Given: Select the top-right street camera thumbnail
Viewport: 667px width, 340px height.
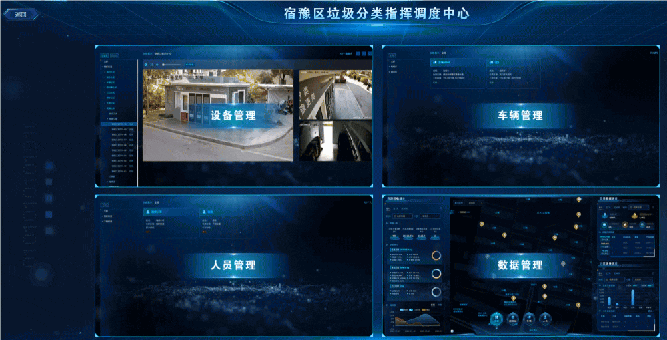Looking at the screenshot, I should coord(333,94).
